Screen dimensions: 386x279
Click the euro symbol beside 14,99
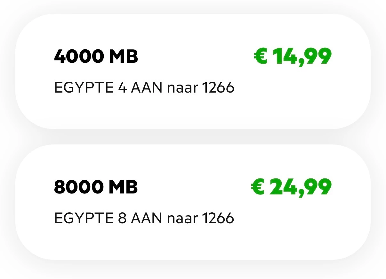pyautogui.click(x=260, y=57)
